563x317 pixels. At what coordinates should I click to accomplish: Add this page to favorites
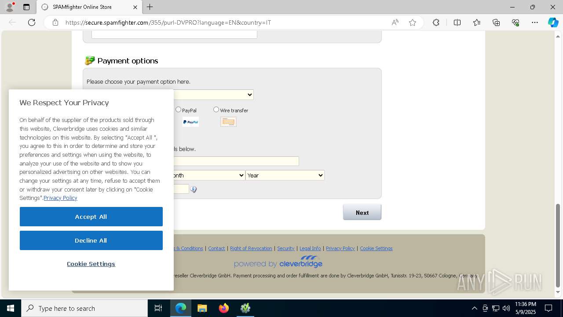coord(413,22)
